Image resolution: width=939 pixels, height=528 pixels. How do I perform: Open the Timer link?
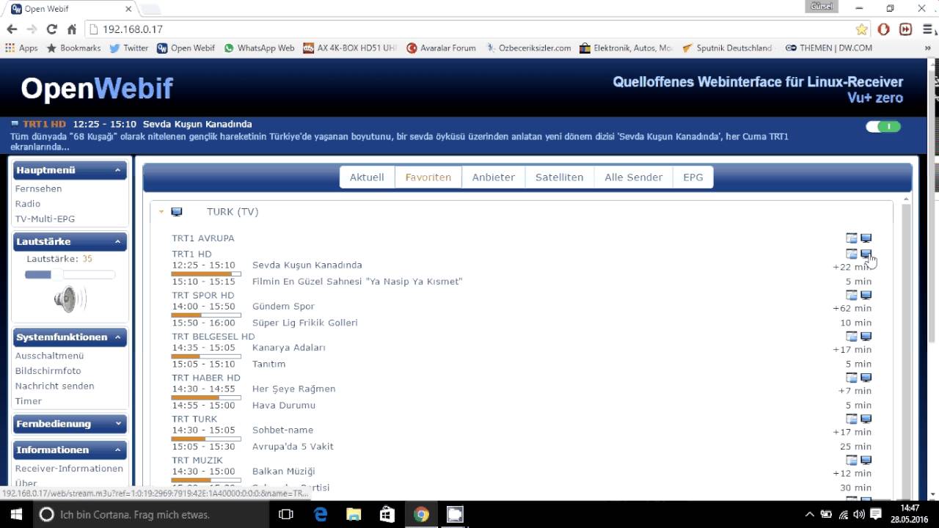29,401
